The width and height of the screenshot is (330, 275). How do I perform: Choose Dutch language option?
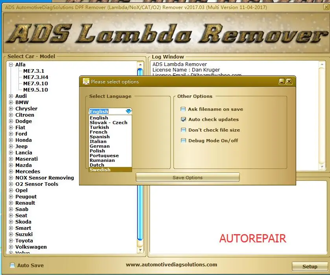click(x=110, y=165)
